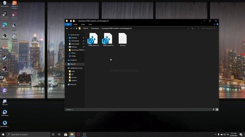Open the Gameloop desktop shortcut

tap(5, 113)
